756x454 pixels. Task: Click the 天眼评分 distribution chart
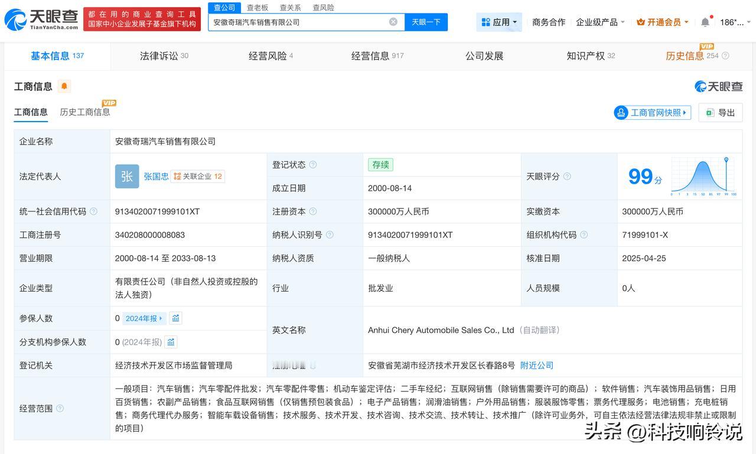click(703, 176)
